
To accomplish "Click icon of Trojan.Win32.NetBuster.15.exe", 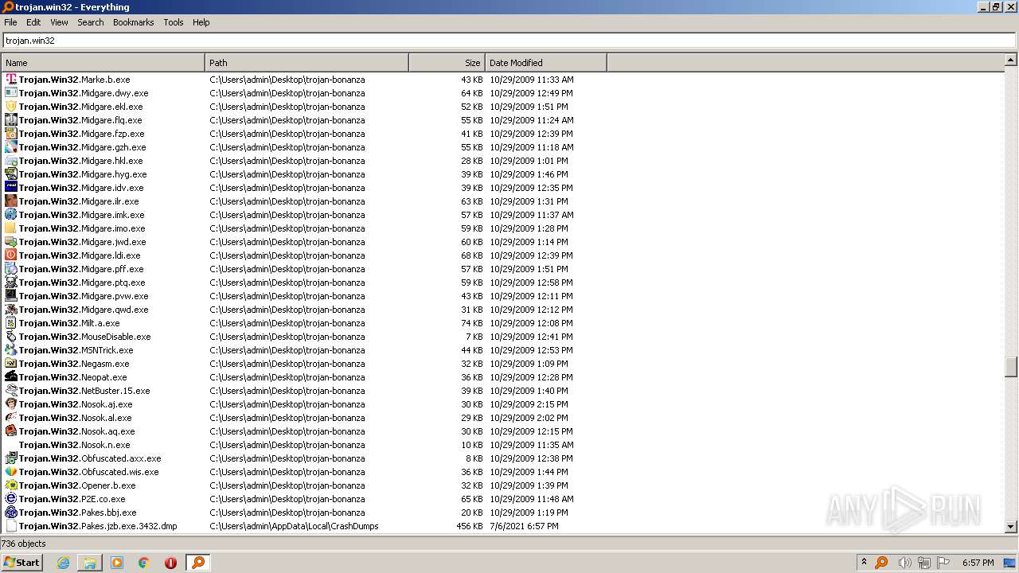I will click(11, 391).
